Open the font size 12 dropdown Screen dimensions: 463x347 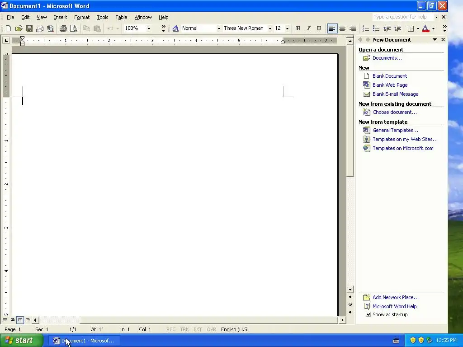[x=287, y=28]
